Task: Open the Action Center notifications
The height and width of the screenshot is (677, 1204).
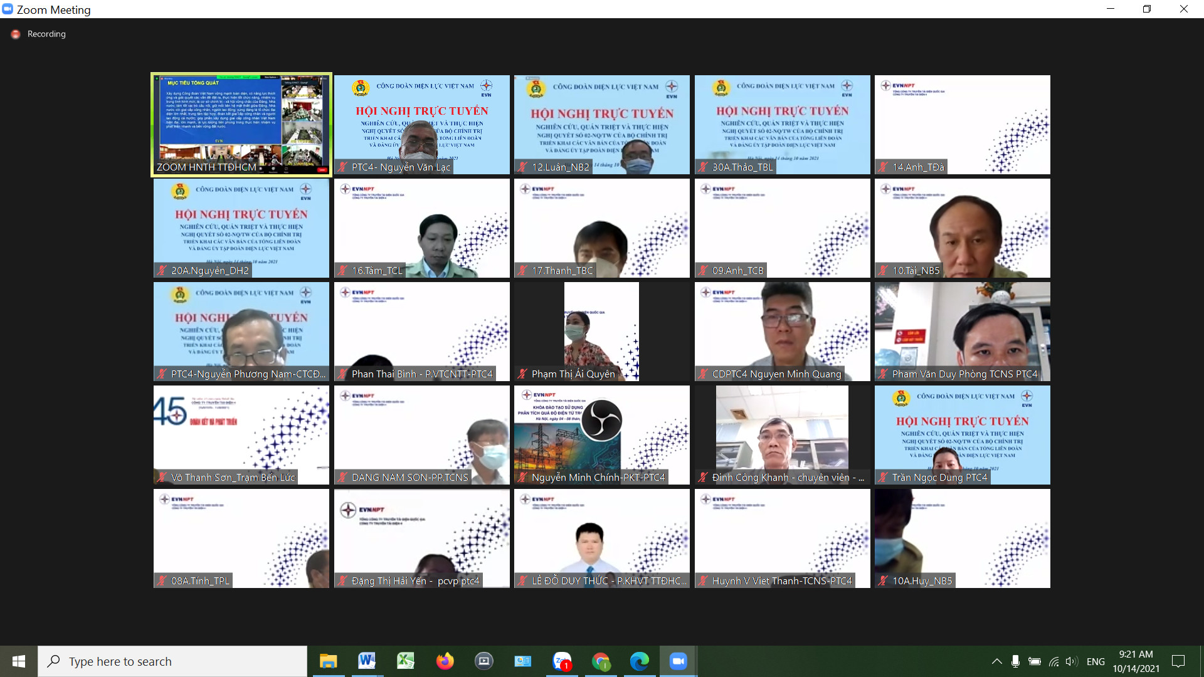Action: (1178, 661)
